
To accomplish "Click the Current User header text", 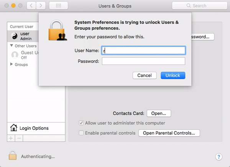I will point(21,26).
